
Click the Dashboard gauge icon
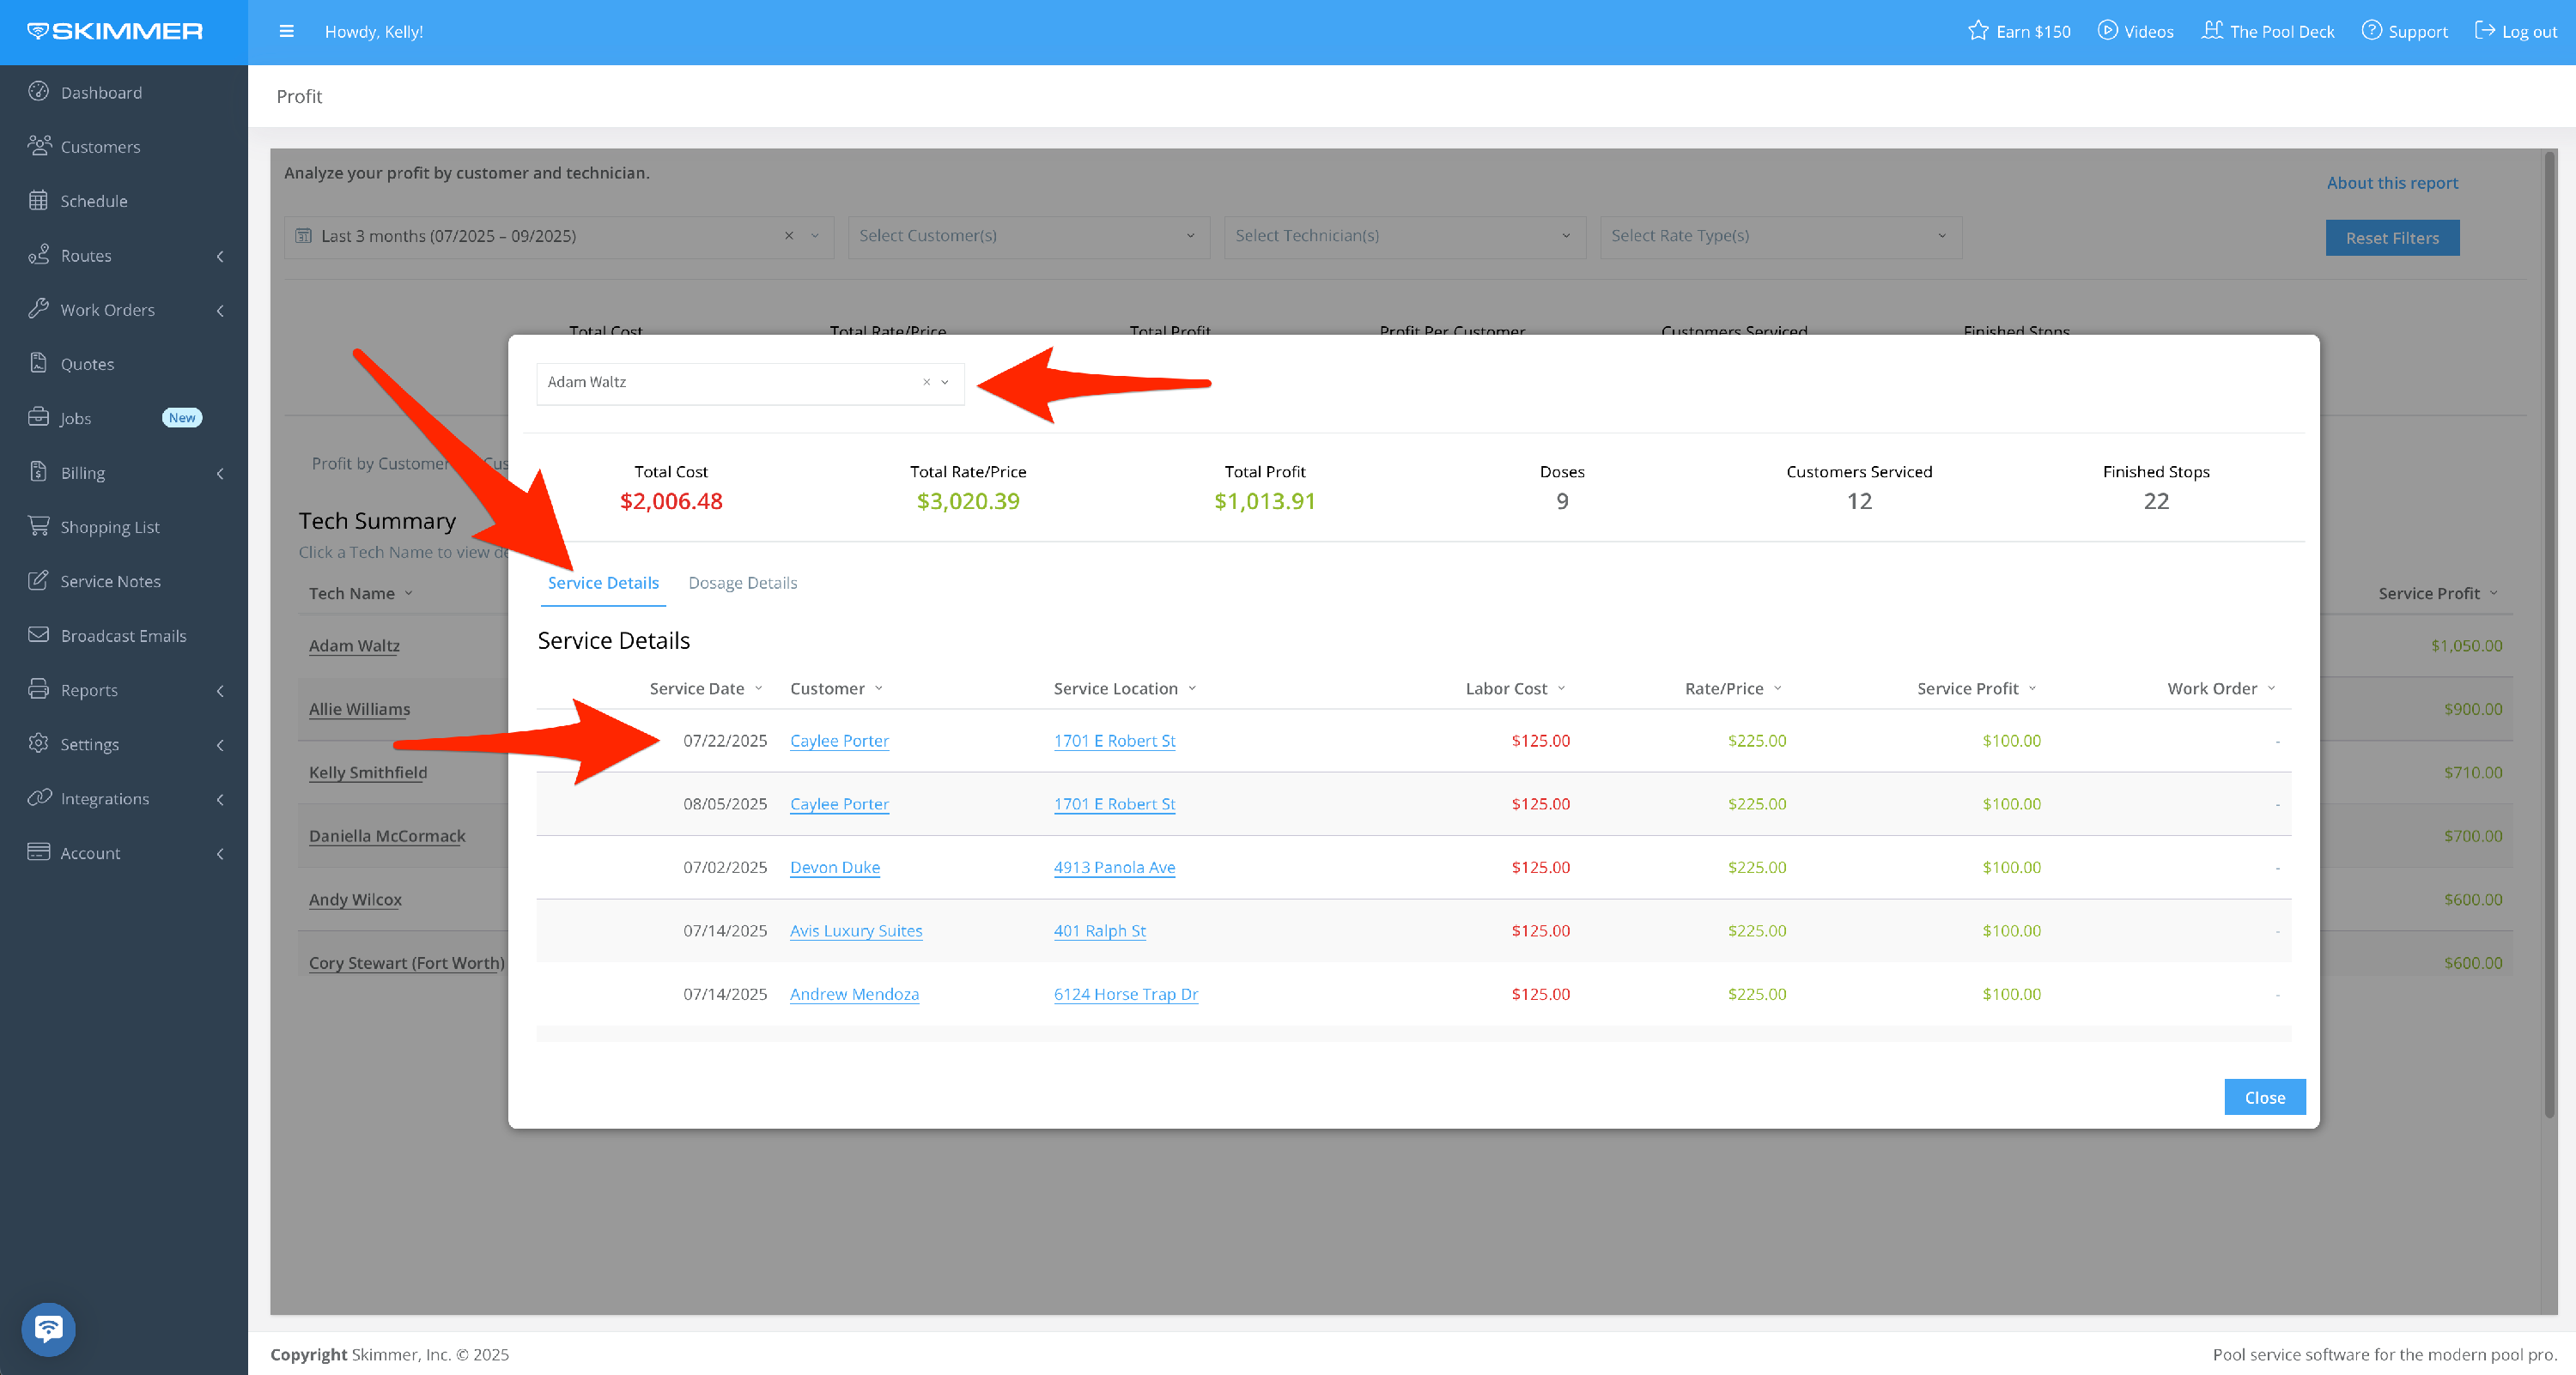pos(38,92)
